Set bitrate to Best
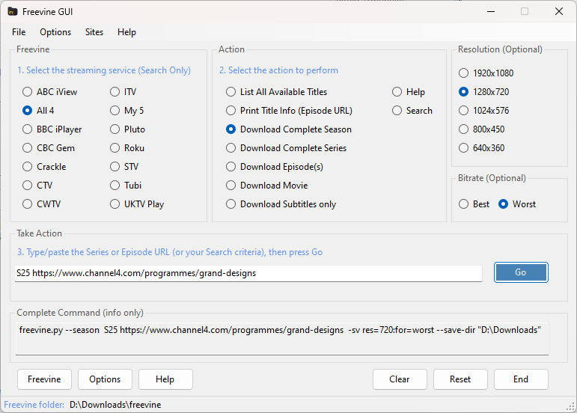577x413 pixels. pyautogui.click(x=464, y=204)
